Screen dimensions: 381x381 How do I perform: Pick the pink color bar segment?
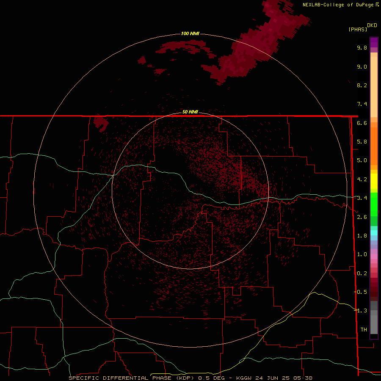coord(374,257)
